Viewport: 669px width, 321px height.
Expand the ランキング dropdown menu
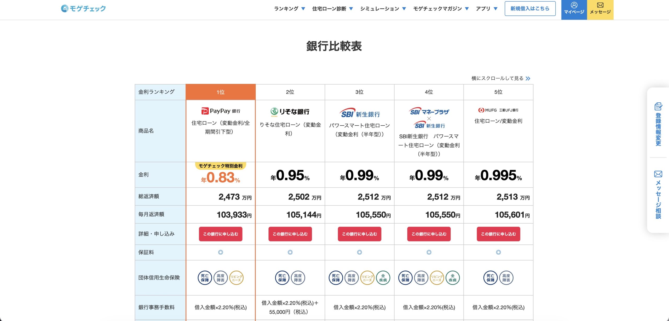(x=290, y=9)
